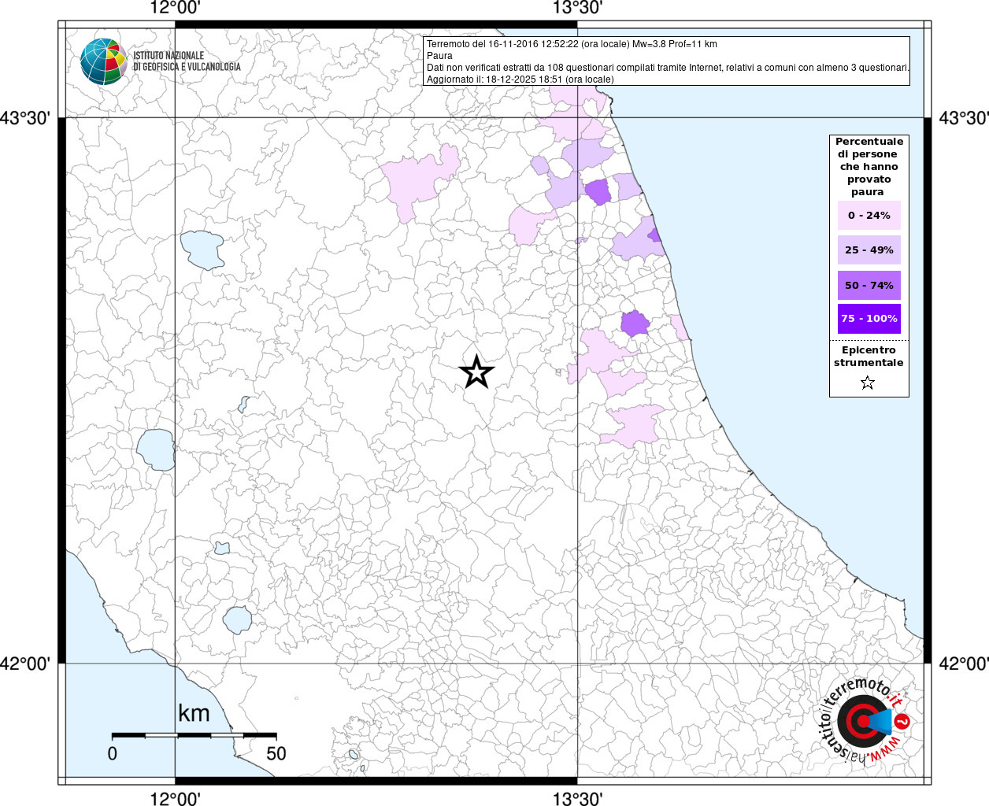Click the dark purple municipality nearest the epicenter

pos(634,324)
